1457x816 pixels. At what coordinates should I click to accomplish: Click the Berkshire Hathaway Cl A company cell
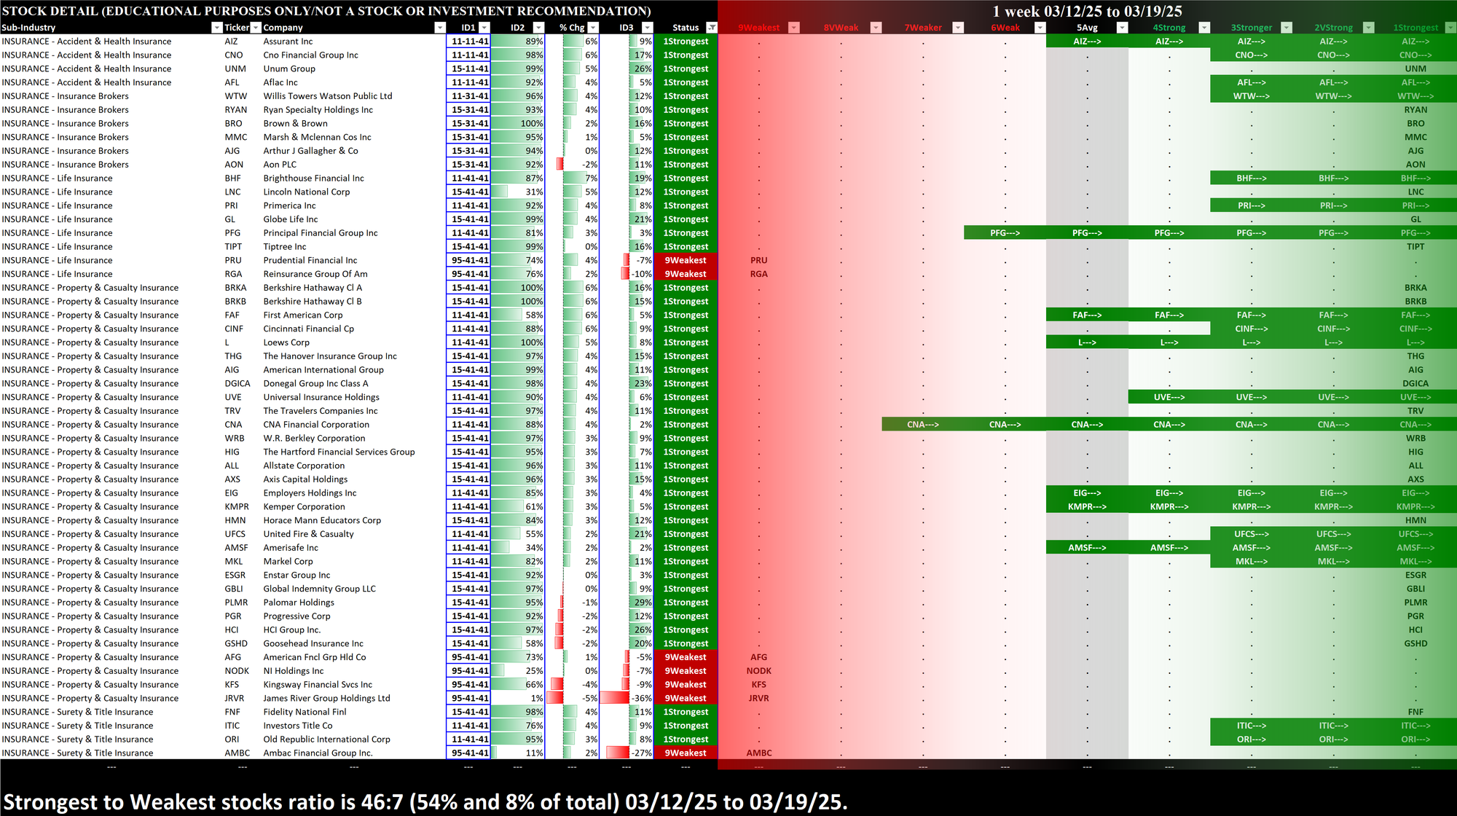[313, 288]
